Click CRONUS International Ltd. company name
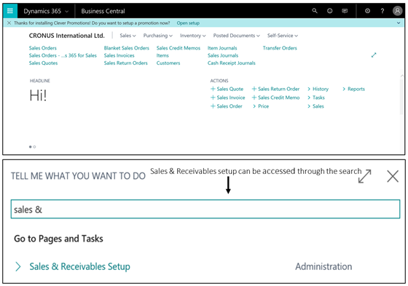Viewport: 408px width, 286px height. click(x=66, y=36)
